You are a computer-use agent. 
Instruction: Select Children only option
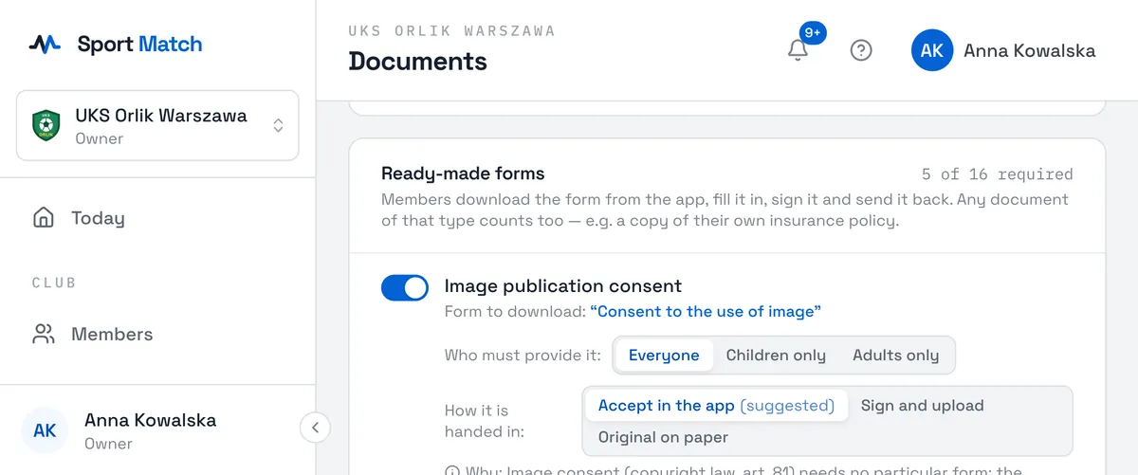click(x=776, y=356)
